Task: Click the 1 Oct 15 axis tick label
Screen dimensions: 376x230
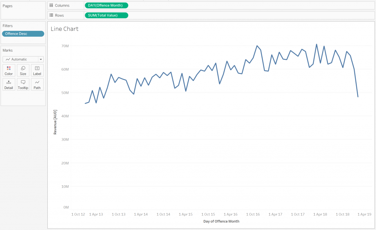Action: [207, 214]
